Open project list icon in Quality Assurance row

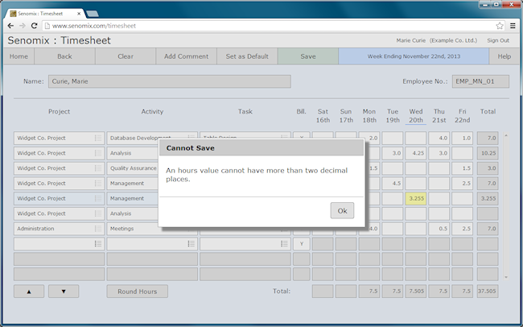[x=97, y=168]
